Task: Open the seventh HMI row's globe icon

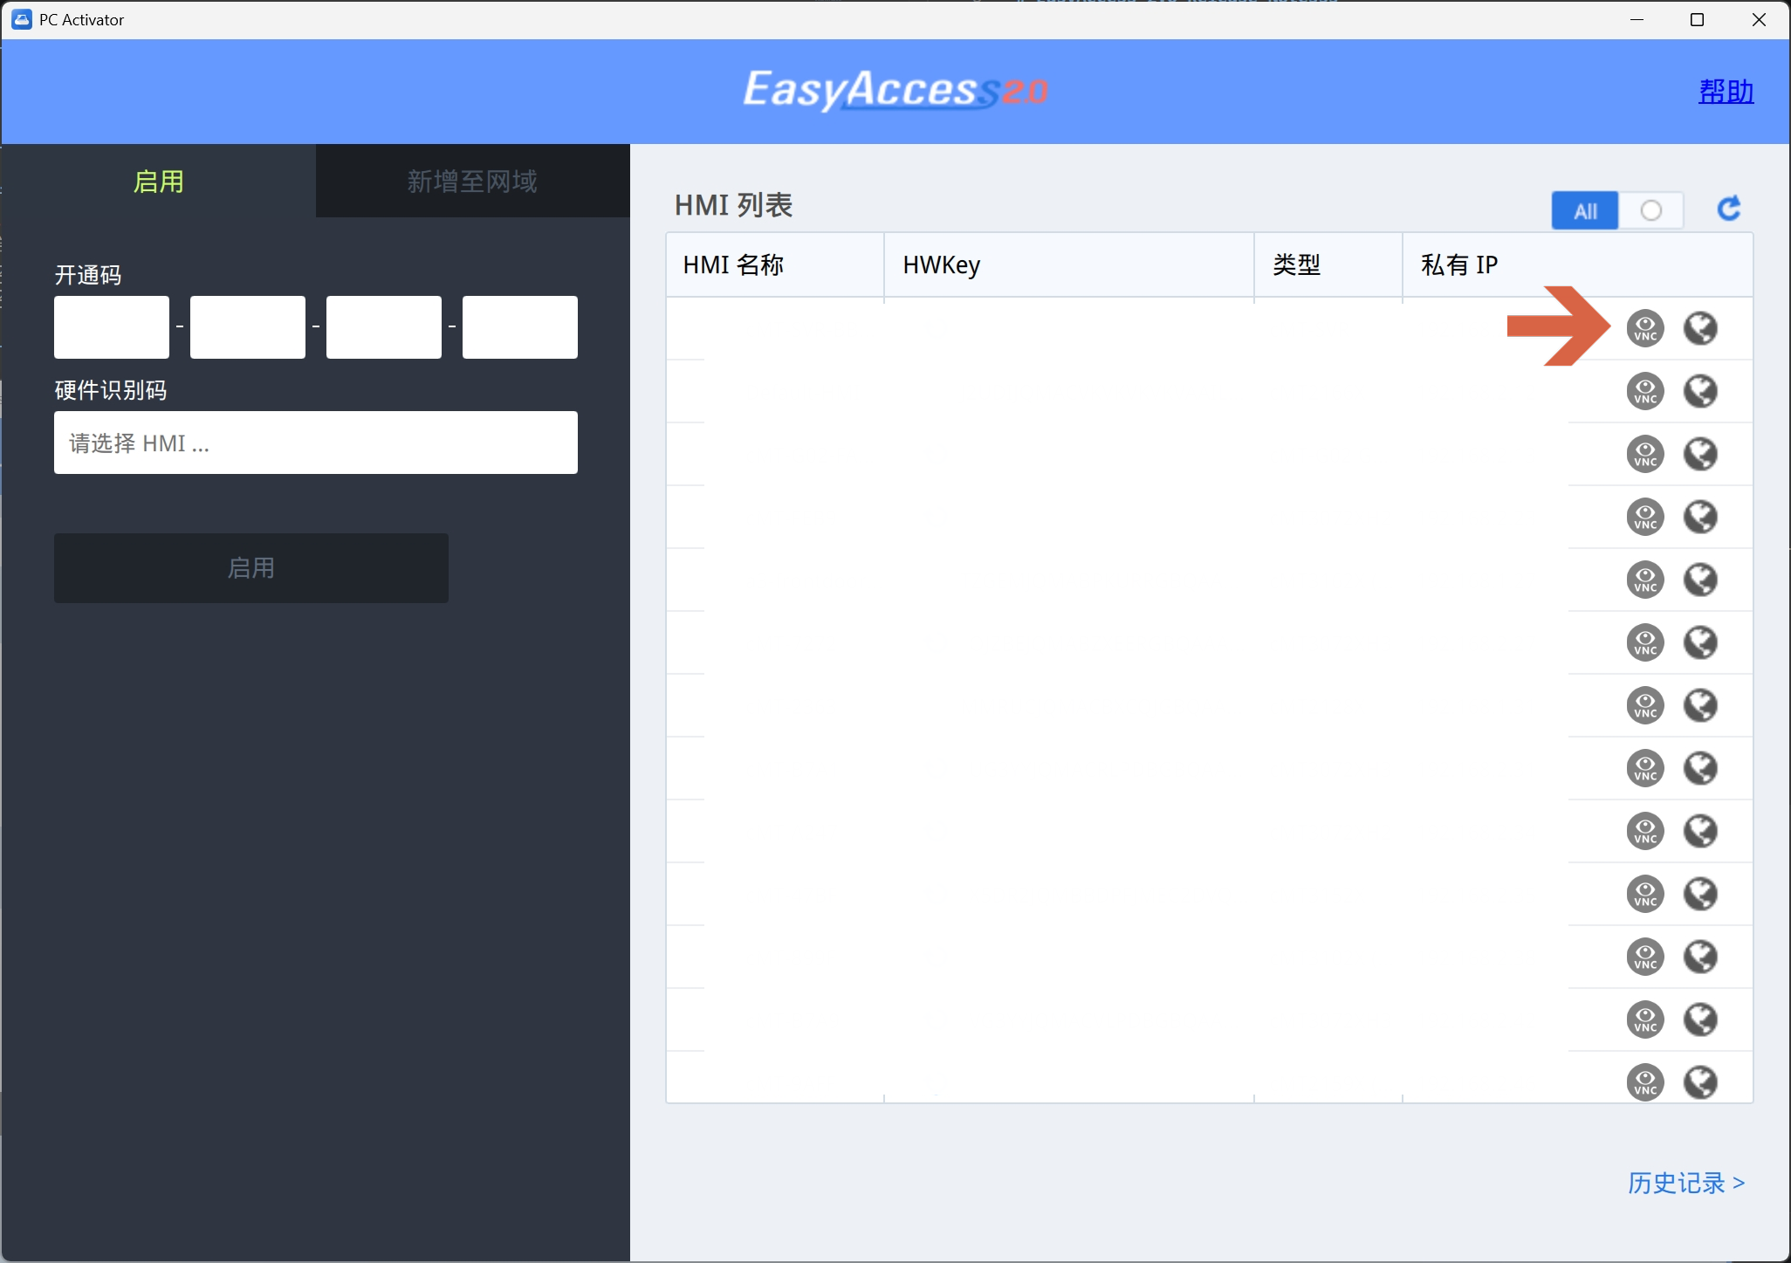Action: 1700,705
